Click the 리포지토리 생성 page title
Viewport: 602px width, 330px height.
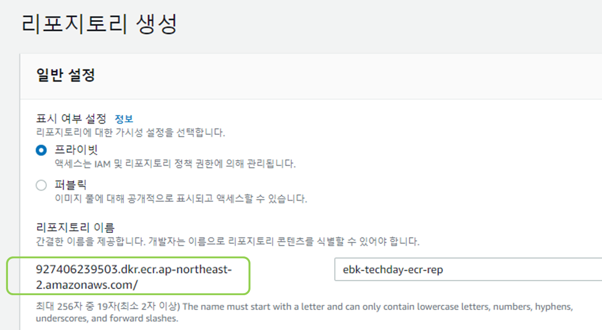click(100, 22)
